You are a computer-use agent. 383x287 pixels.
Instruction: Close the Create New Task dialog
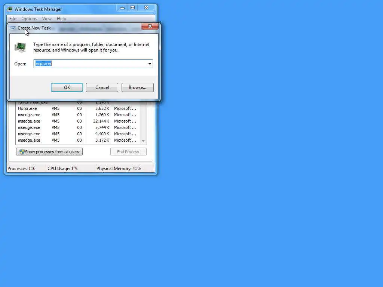[x=150, y=27]
